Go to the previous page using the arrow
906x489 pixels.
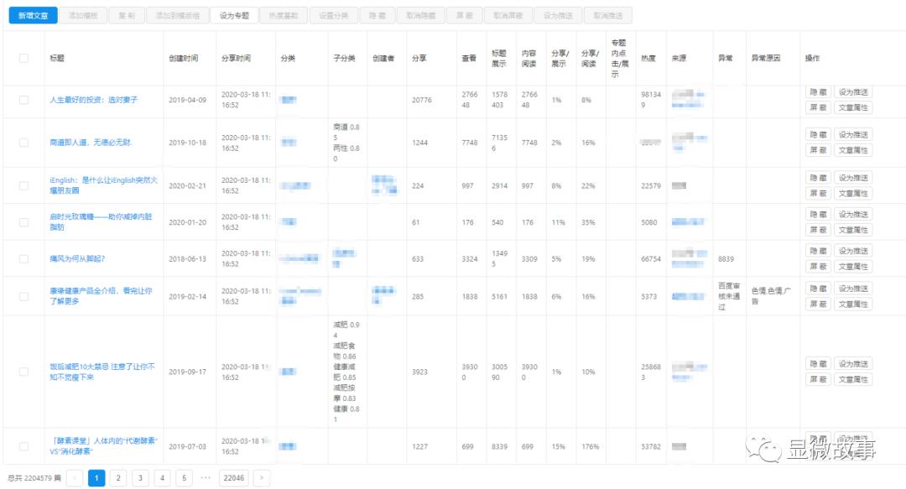pyautogui.click(x=75, y=478)
